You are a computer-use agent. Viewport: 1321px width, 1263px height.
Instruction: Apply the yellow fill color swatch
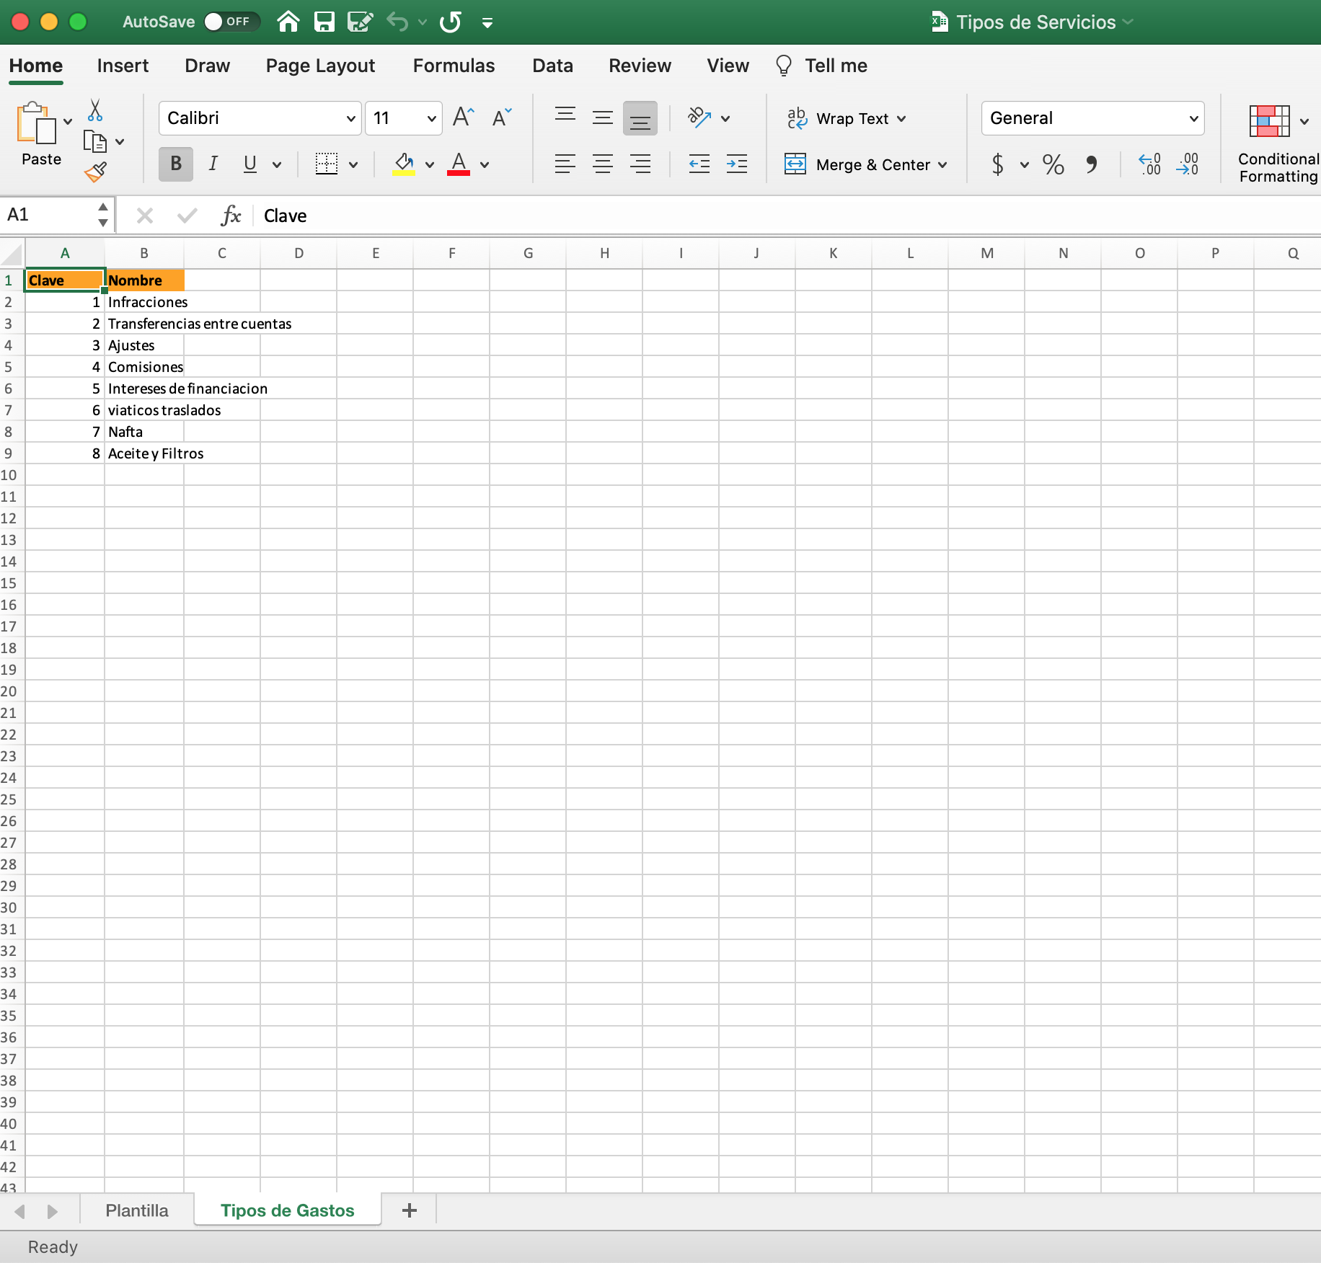(x=404, y=164)
